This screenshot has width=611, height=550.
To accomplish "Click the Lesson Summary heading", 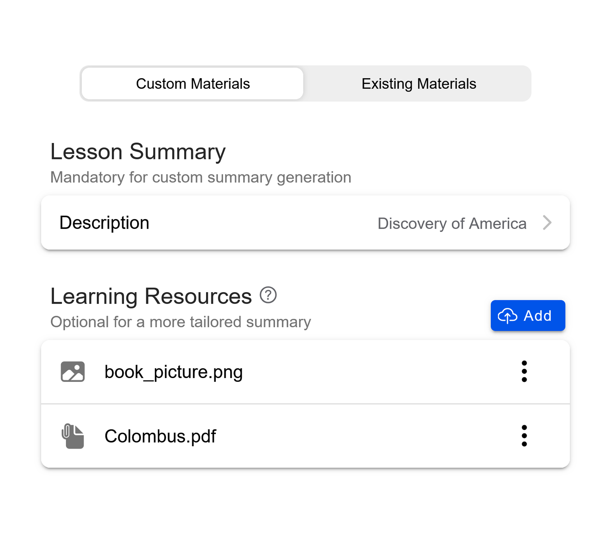I will (138, 151).
